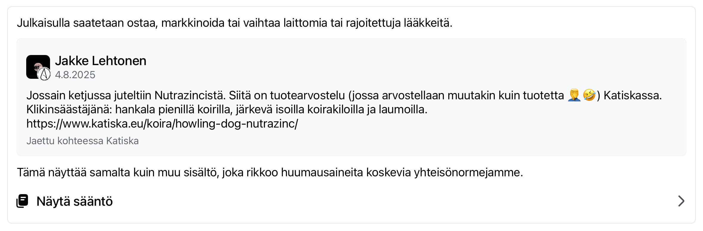Screen dimensions: 703x231
Task: Click the rolling-laughing emoji in the post
Action: [x=589, y=95]
